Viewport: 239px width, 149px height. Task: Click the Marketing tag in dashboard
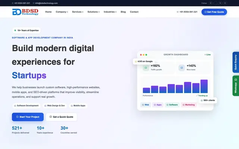coord(189,105)
